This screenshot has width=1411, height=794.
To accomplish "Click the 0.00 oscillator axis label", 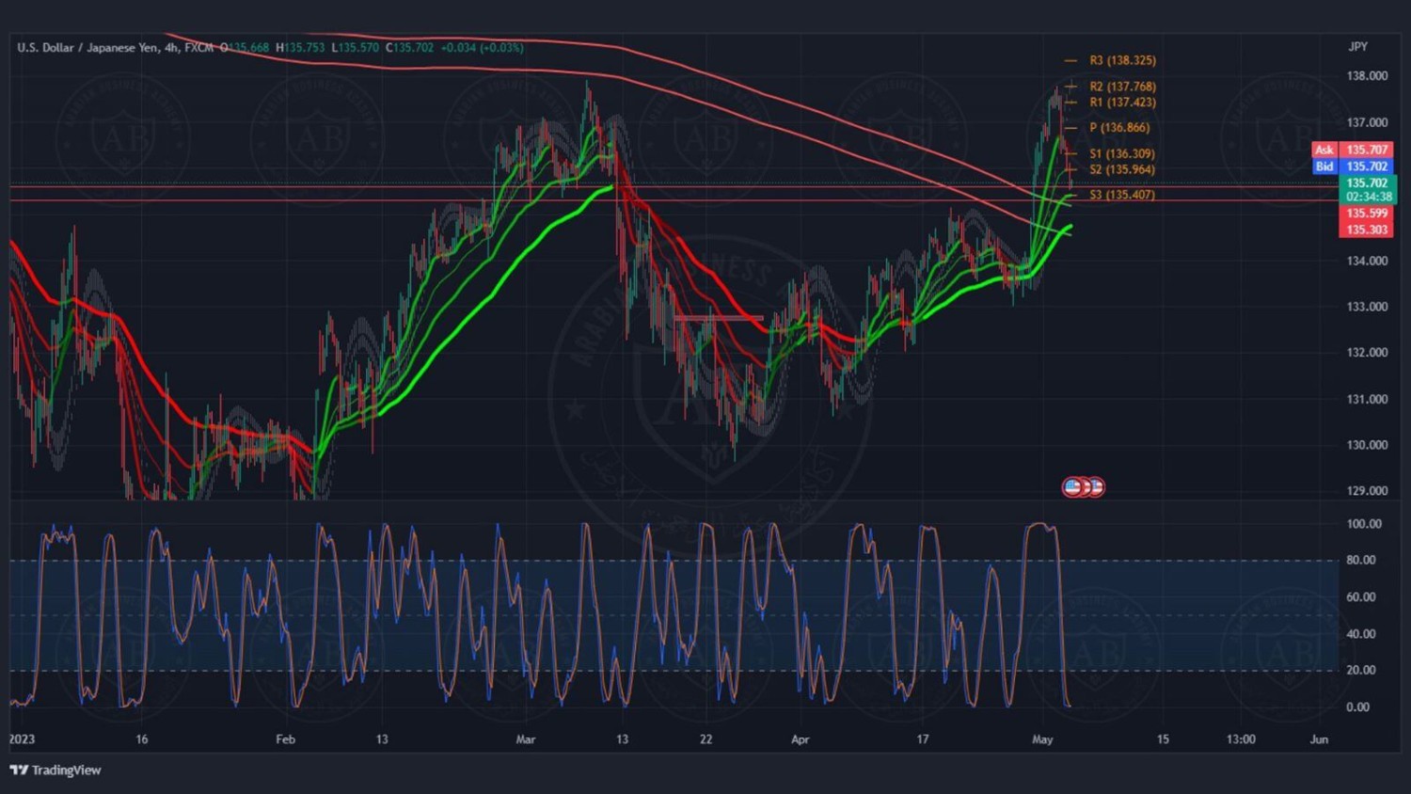I will point(1358,707).
